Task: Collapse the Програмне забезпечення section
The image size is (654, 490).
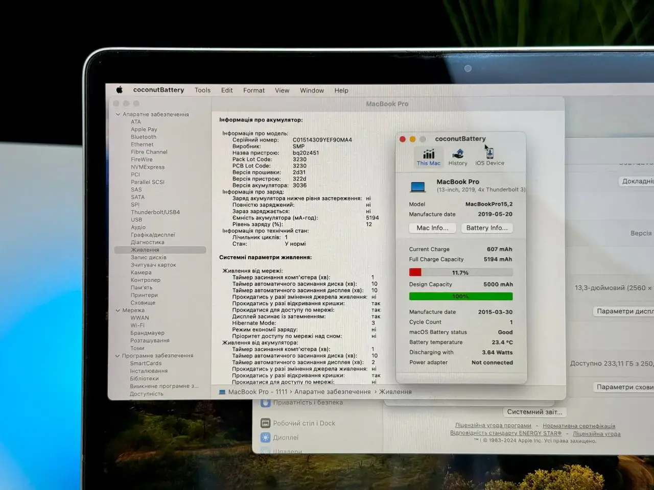Action: 118,356
